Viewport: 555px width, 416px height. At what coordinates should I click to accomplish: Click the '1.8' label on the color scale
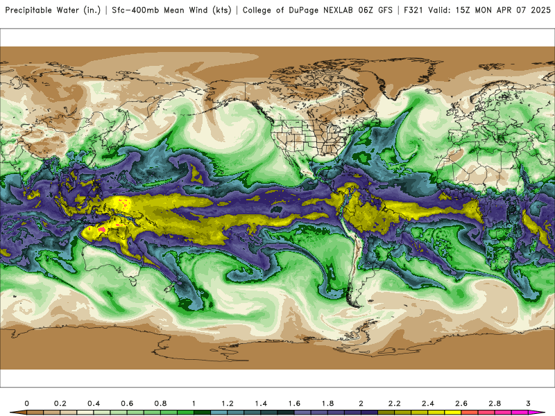(327, 404)
